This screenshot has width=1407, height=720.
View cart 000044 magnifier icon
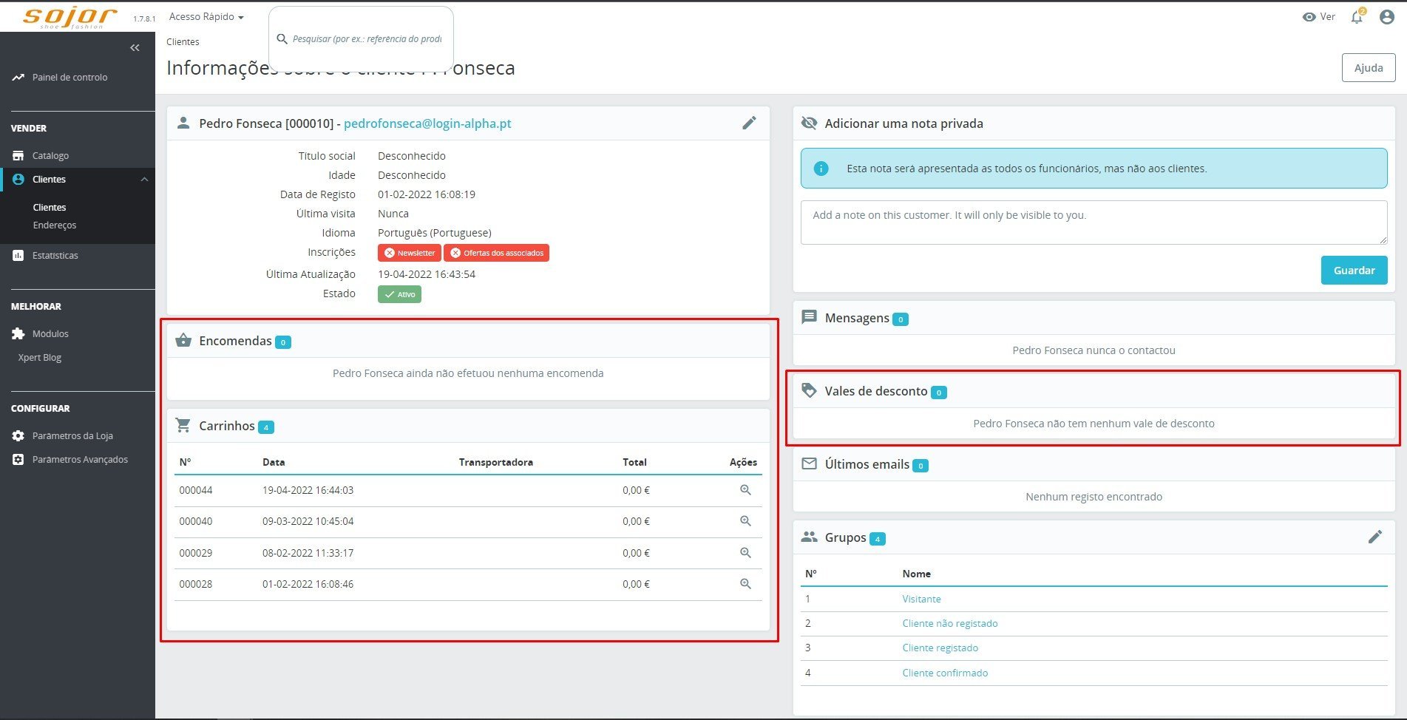click(745, 490)
